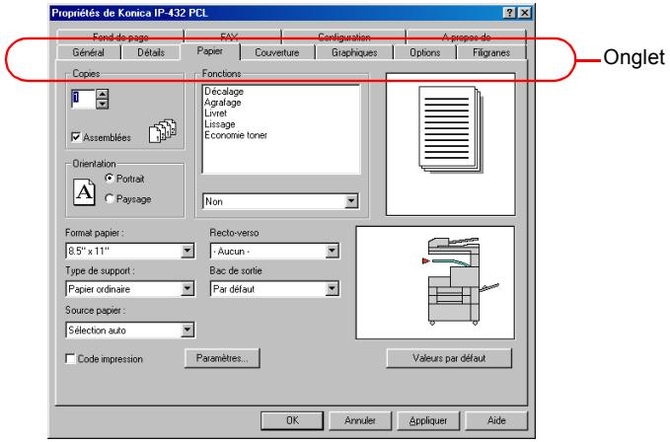Select the Papier tab

coord(210,51)
